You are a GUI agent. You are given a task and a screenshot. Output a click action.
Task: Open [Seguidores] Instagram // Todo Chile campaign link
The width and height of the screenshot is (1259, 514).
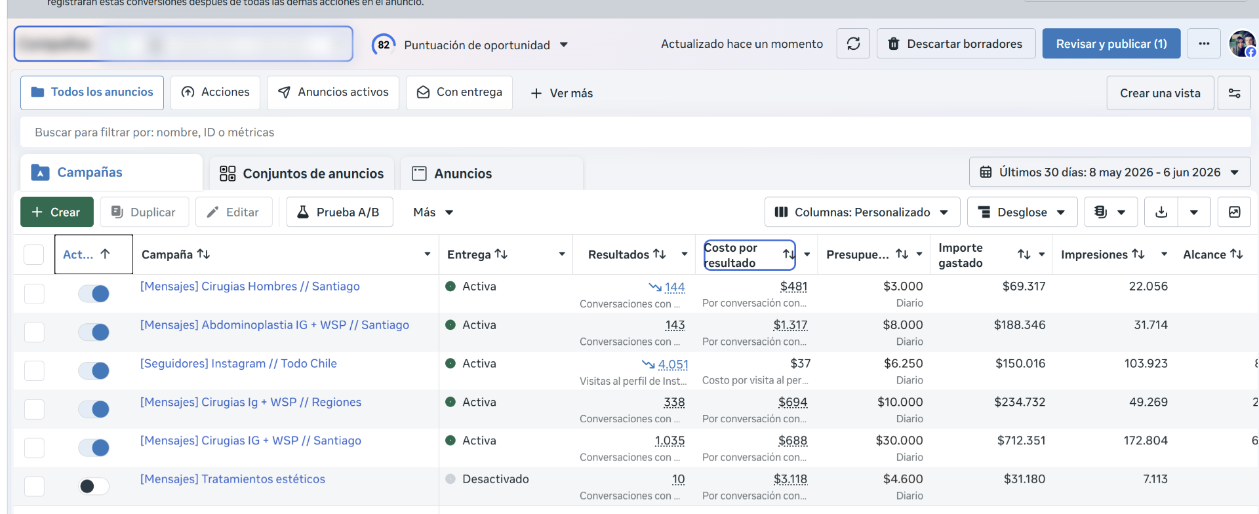point(239,364)
